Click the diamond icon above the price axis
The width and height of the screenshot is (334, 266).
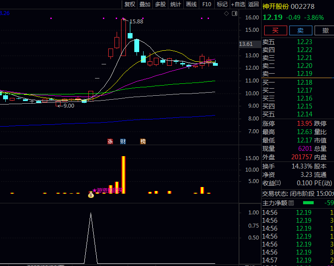click(226, 14)
